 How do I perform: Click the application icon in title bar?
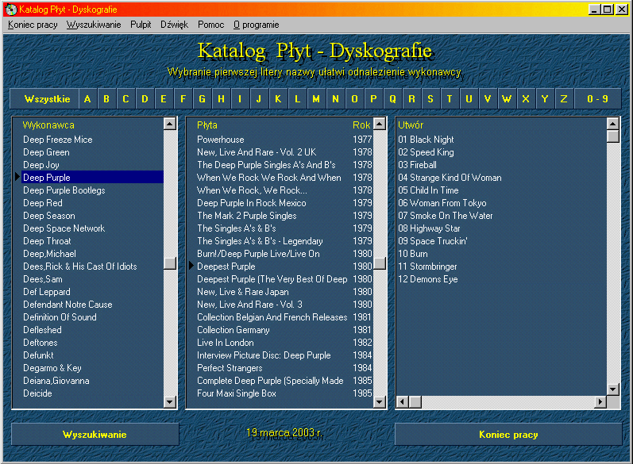coord(11,10)
